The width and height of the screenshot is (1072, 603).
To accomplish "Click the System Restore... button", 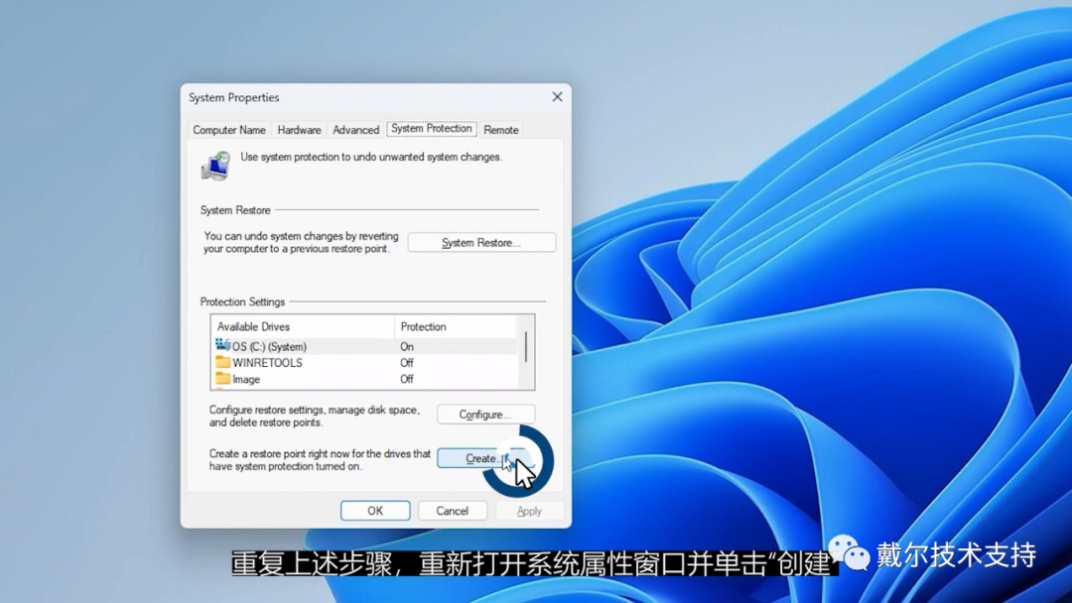I will coord(481,242).
